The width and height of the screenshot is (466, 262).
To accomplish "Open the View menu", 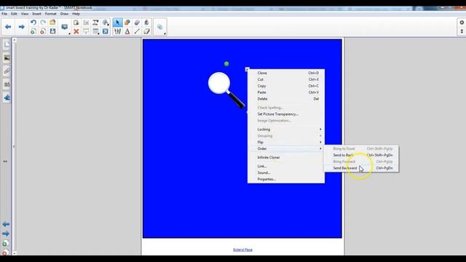I will (25, 14).
